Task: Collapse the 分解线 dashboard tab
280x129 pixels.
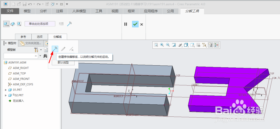Action: (57, 37)
